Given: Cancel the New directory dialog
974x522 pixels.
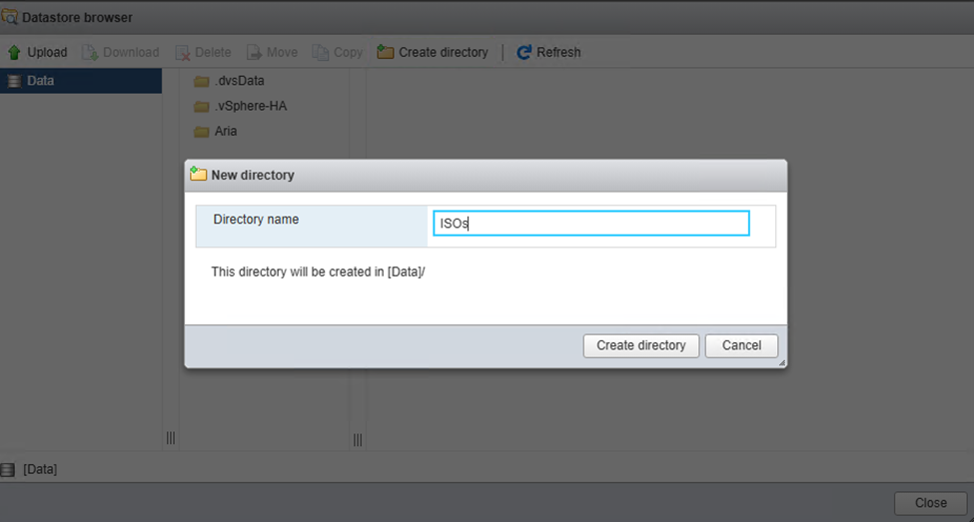Looking at the screenshot, I should 741,345.
